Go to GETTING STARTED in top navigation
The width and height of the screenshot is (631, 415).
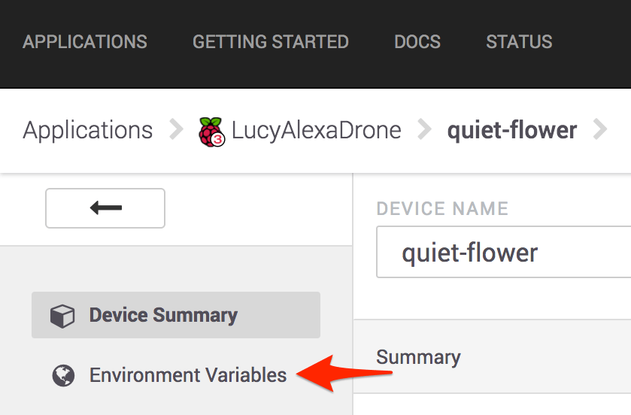coord(271,42)
